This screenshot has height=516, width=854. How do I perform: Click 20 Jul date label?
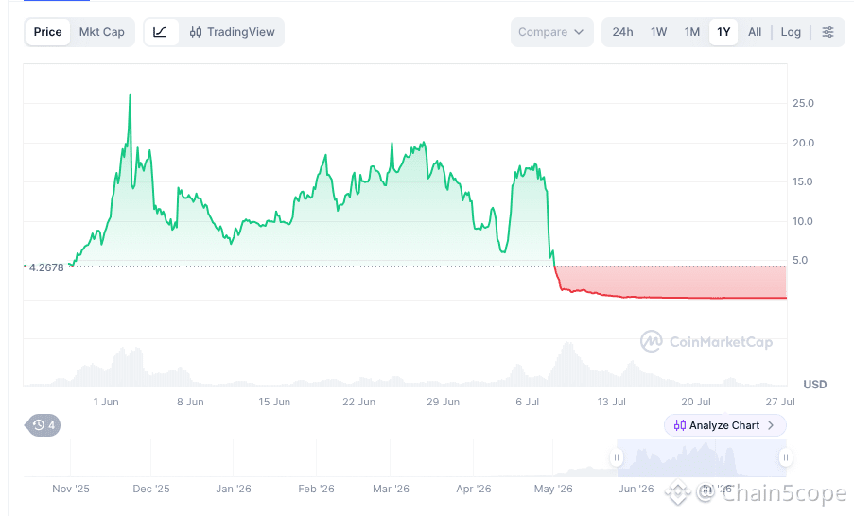695,402
